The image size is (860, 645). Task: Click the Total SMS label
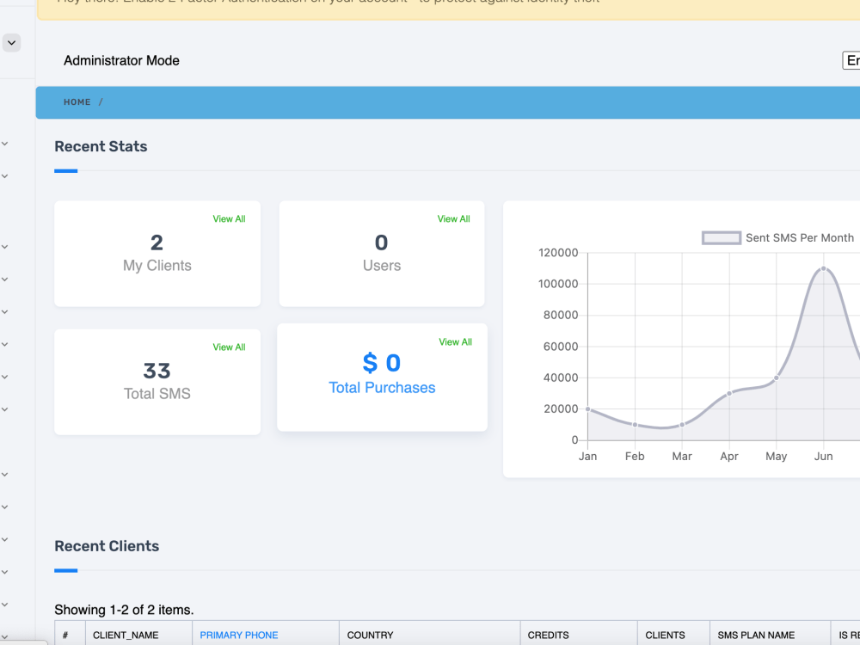157,394
